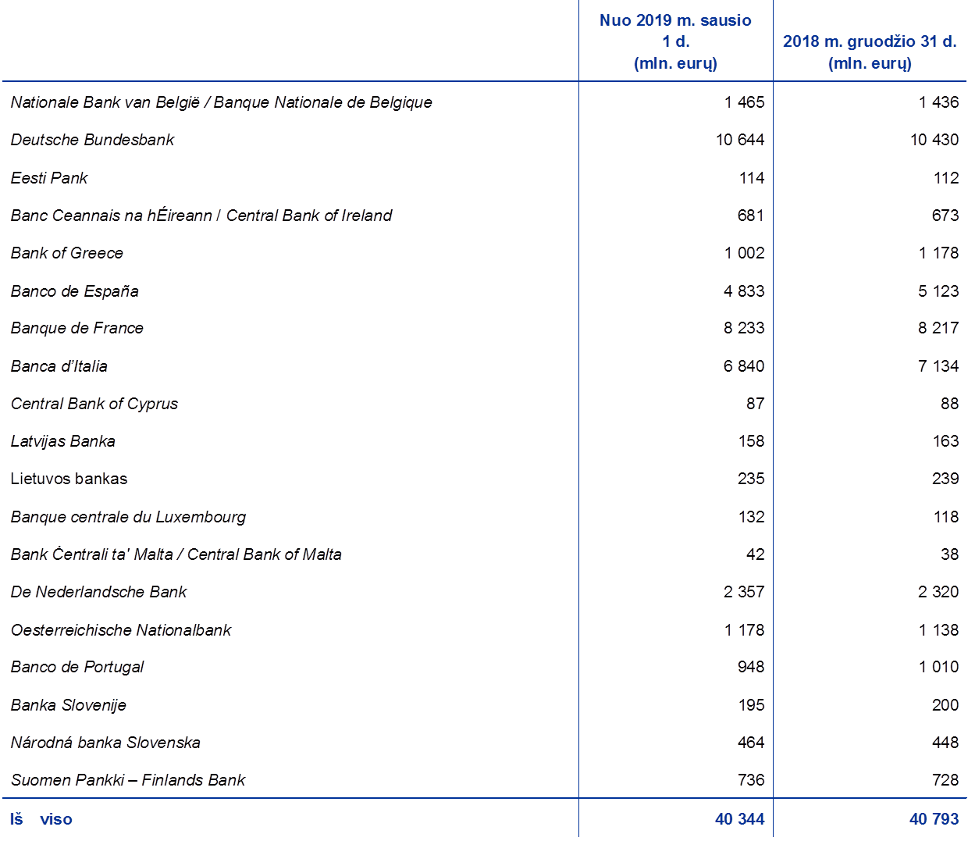Click the '2018 m. gruodžio 31 d.' column header
Viewport: 968px width, 841px height.
[x=869, y=52]
